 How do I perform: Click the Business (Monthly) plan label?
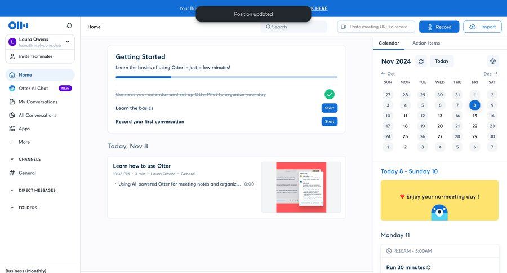click(26, 271)
